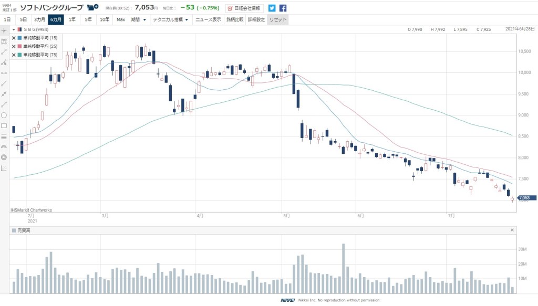Close the 売買高 volume panel
This screenshot has height=306, width=538.
(512, 230)
